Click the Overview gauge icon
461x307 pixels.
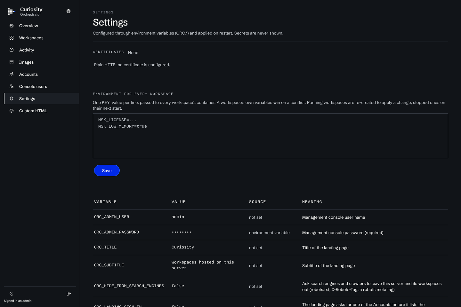(x=12, y=26)
